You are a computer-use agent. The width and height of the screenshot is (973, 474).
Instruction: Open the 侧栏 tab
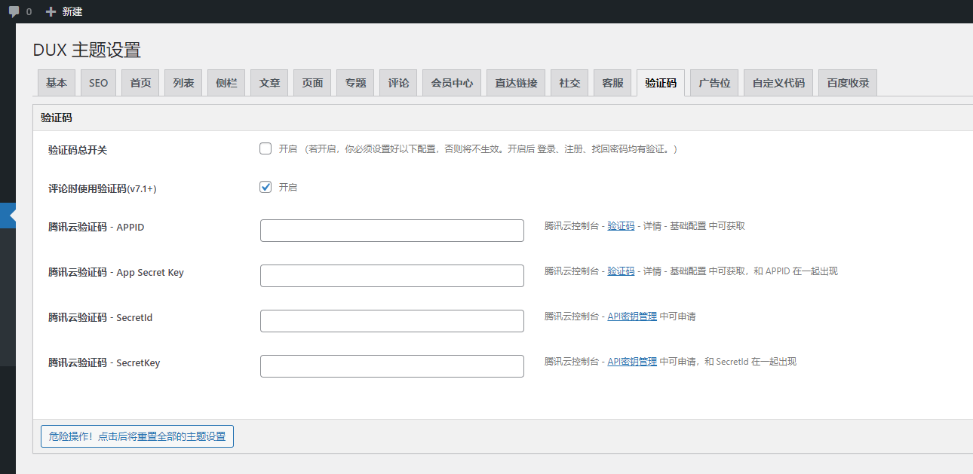[x=227, y=83]
